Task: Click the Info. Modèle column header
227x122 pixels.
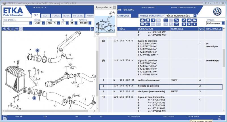Action: (214, 29)
